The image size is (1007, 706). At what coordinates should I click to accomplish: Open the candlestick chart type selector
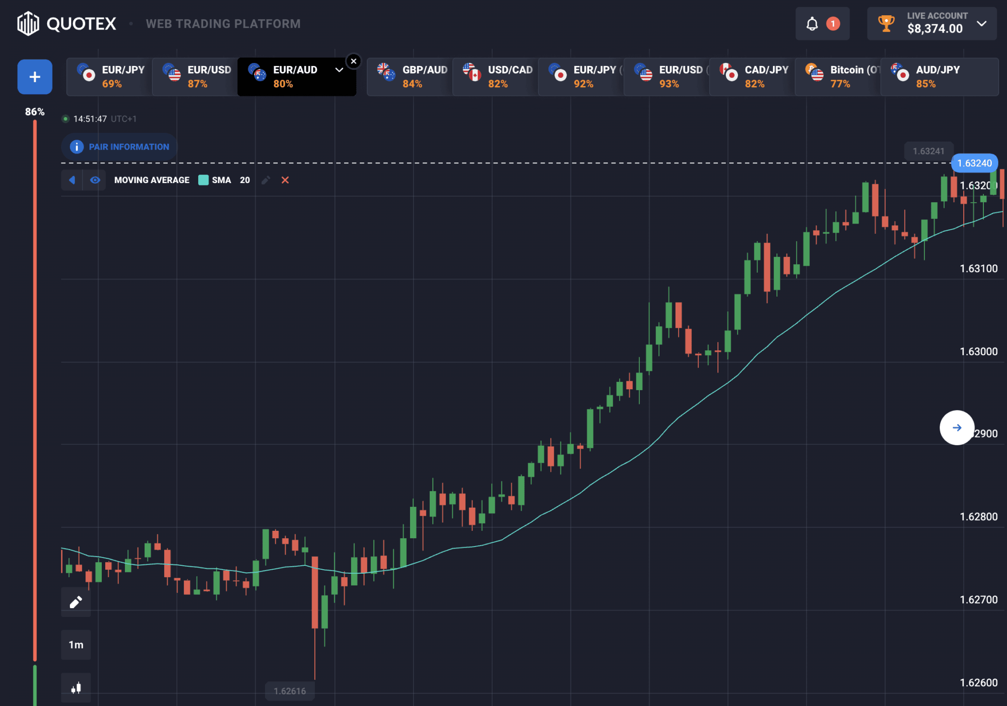[x=76, y=688]
